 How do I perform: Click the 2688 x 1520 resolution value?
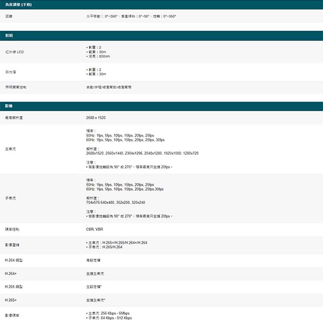[95, 118]
